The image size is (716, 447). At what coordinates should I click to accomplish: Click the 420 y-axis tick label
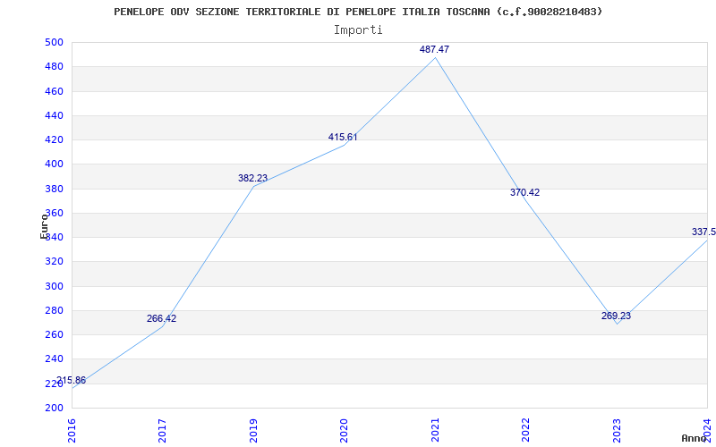(54, 139)
